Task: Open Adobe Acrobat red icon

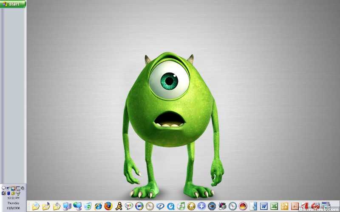Action: click(x=305, y=206)
